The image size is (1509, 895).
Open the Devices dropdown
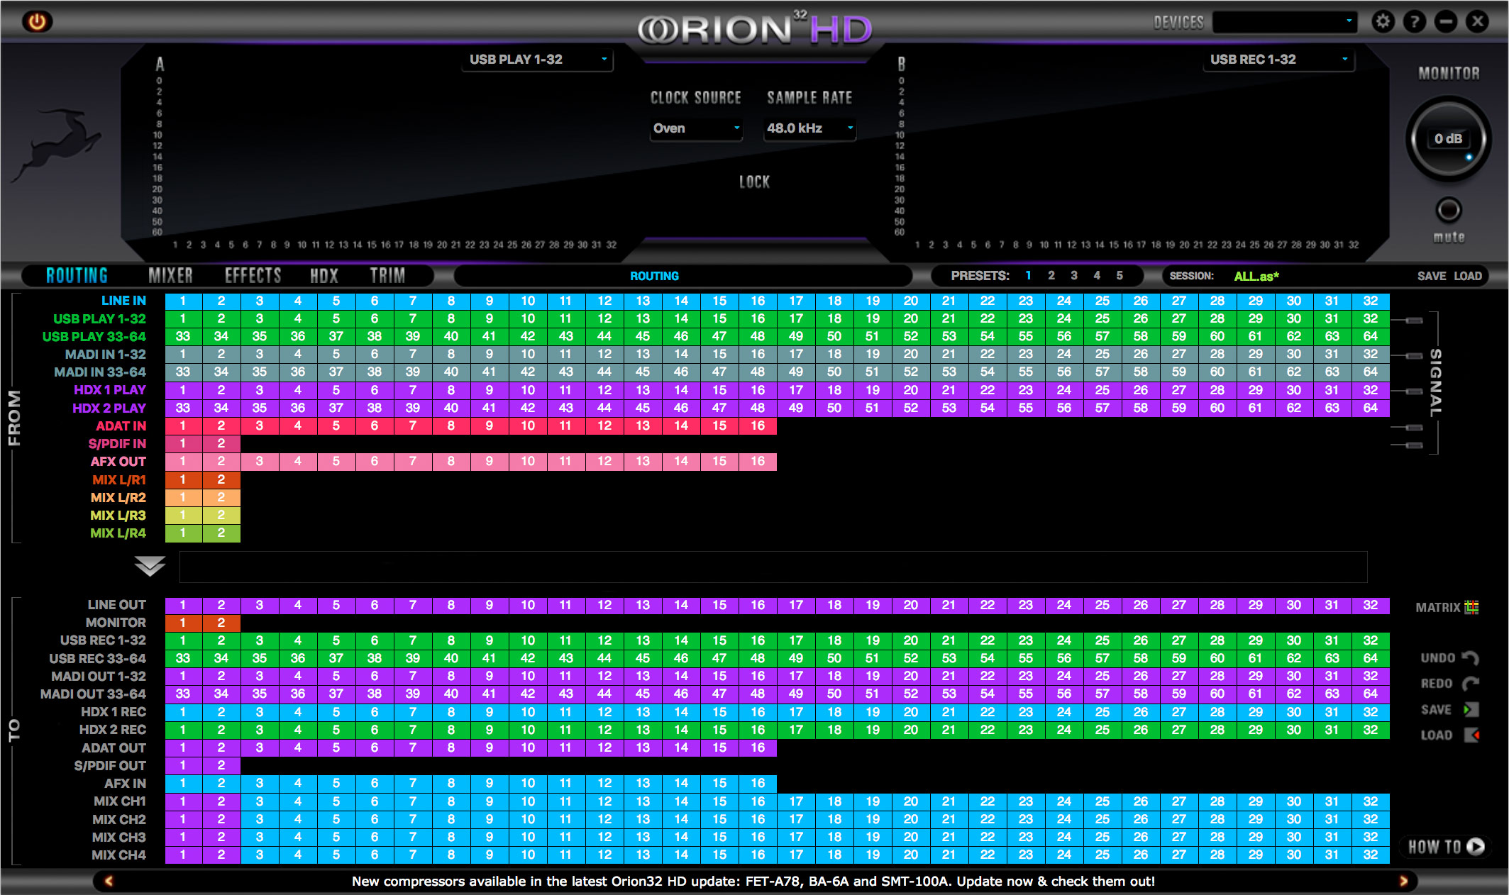[x=1285, y=22]
